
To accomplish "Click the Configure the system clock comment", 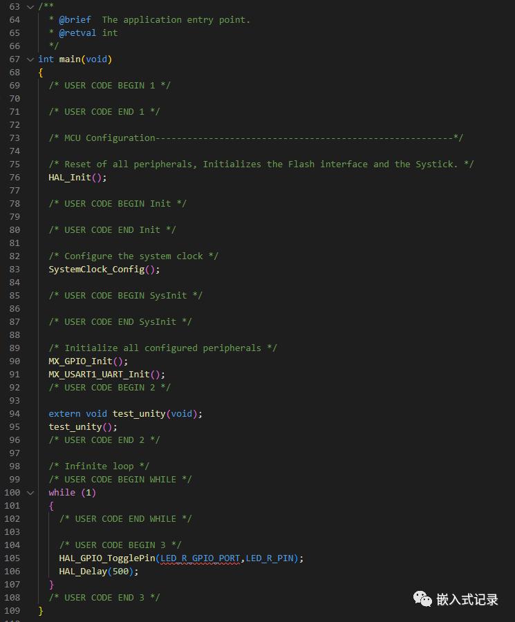I will pos(133,256).
